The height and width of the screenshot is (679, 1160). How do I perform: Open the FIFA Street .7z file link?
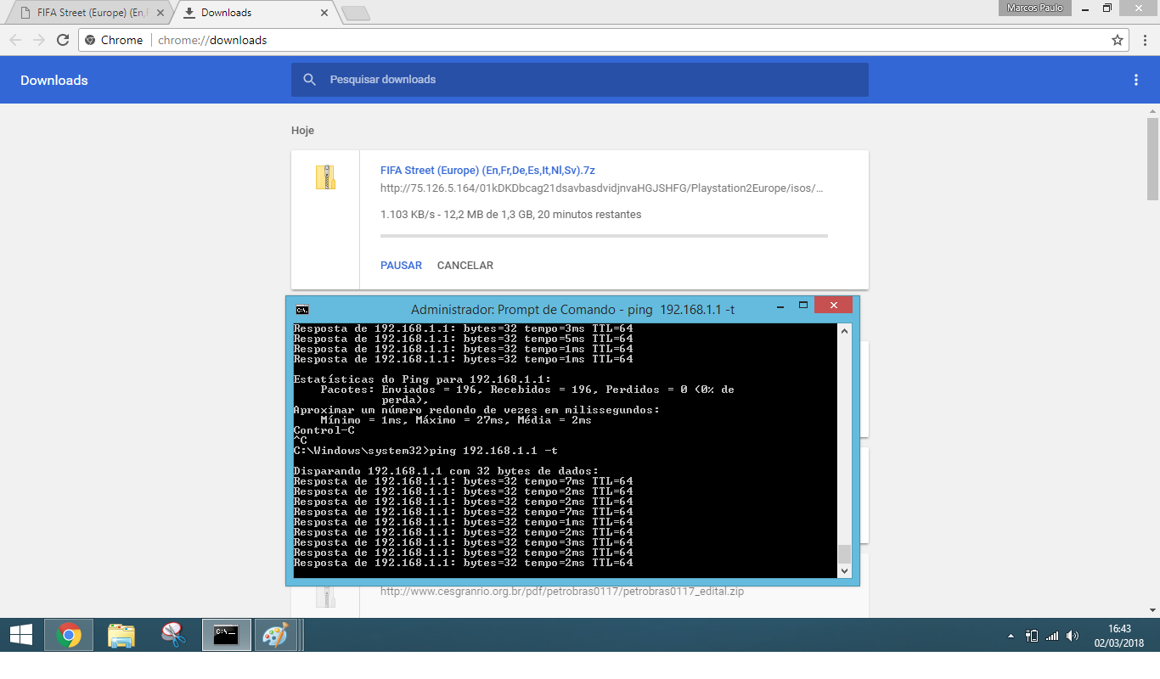click(487, 171)
